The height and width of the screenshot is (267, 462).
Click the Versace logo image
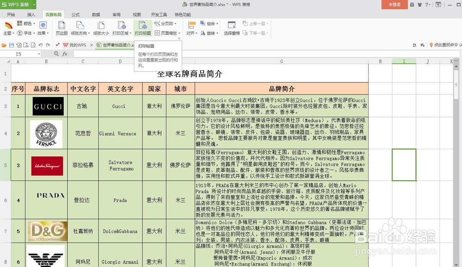[46, 134]
